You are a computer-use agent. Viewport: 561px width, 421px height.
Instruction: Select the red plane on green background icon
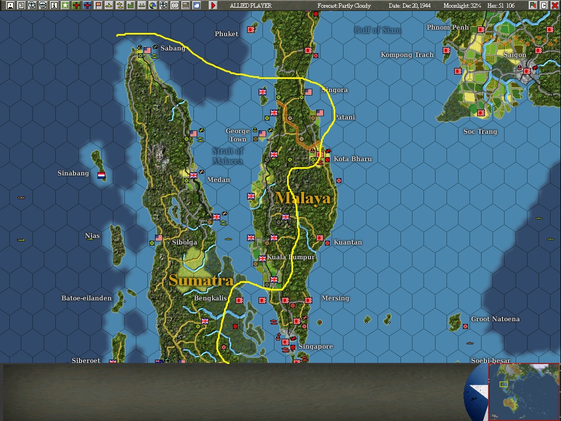[76, 5]
